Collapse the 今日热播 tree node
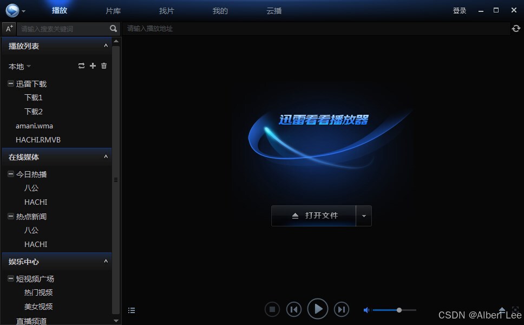 [x=11, y=174]
